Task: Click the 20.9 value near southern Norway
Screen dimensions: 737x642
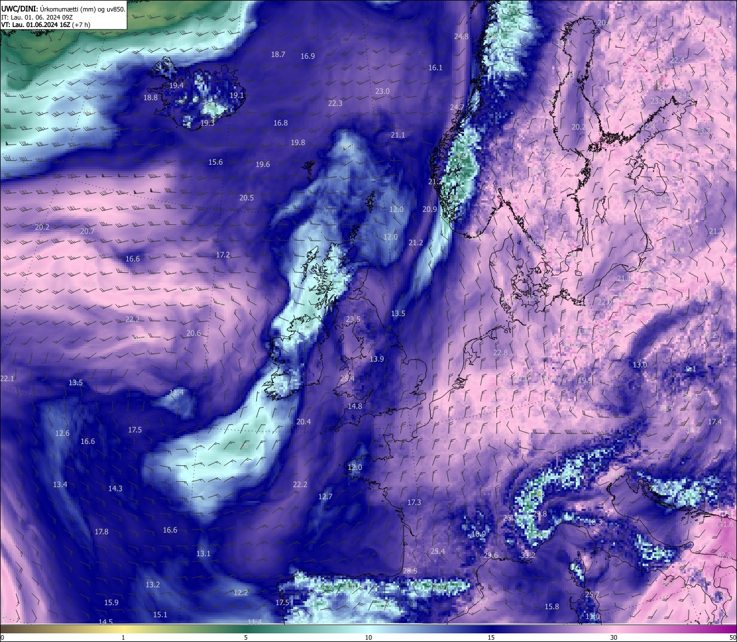Action: pos(430,209)
